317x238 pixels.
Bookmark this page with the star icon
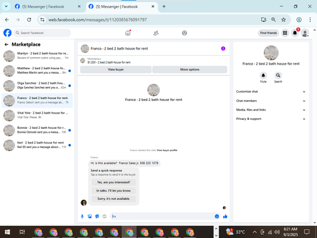[x=283, y=20]
